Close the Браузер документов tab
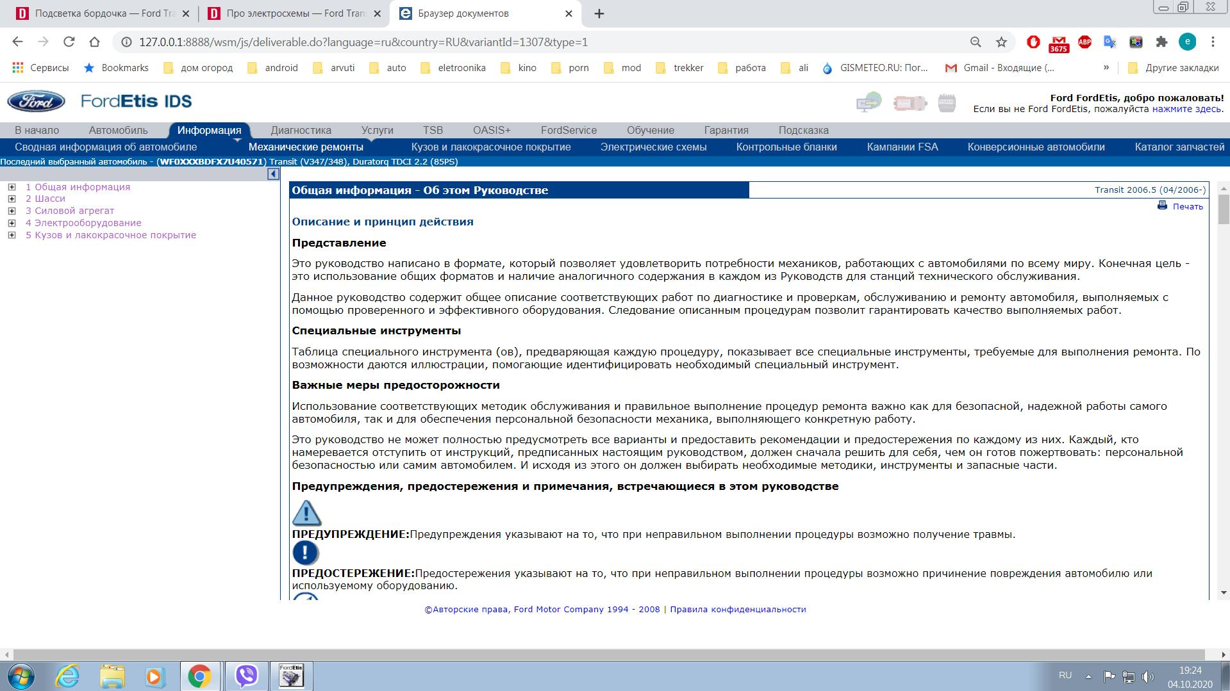Screen dimensions: 1230x691 (569, 13)
